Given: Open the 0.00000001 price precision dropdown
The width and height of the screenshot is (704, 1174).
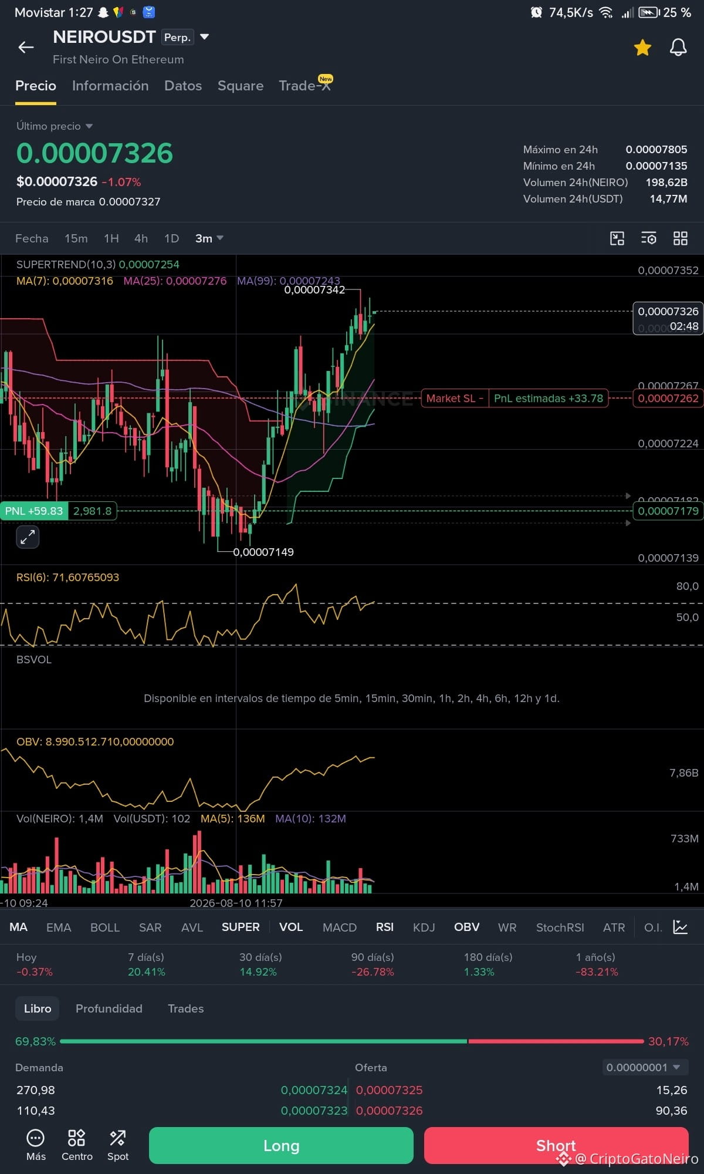Looking at the screenshot, I should pos(645,1067).
